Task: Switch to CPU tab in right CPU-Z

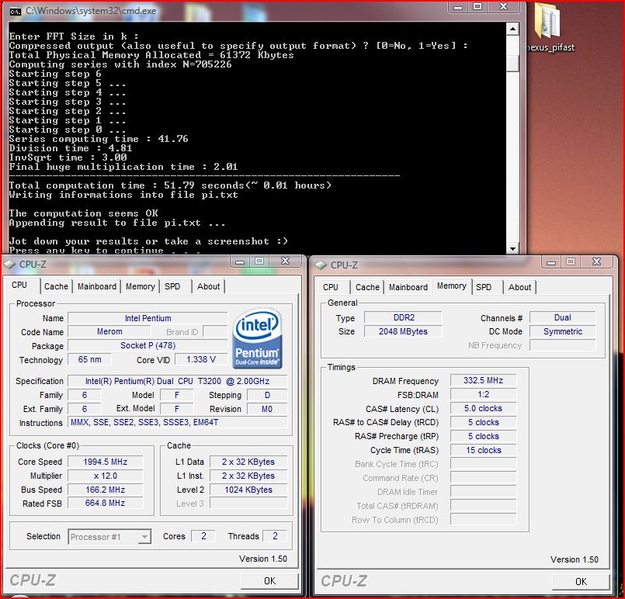Action: click(x=331, y=287)
